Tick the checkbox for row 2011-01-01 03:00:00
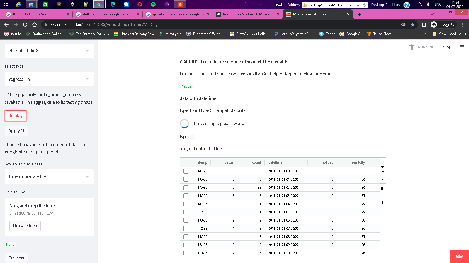The image size is (469, 263). (186, 196)
